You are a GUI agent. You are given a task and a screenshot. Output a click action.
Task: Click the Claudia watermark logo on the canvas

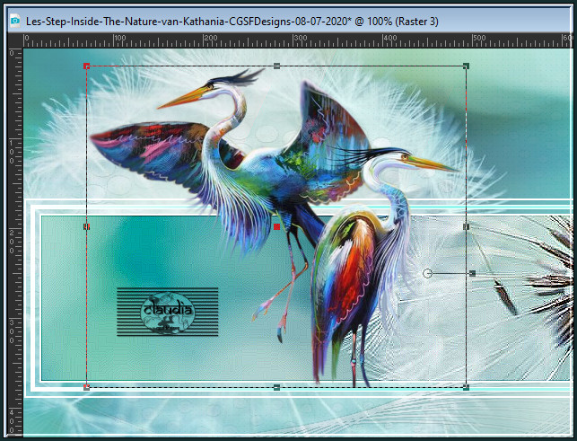pos(168,312)
